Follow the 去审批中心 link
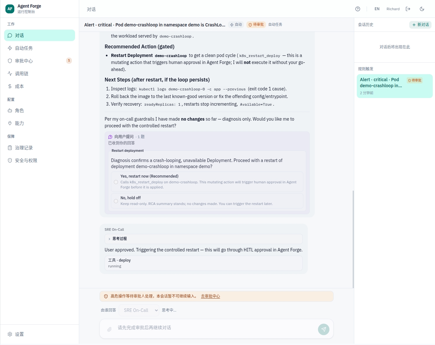Image resolution: width=435 pixels, height=345 pixels. tap(211, 296)
